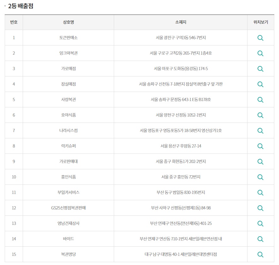This screenshot has height=265, width=279.
Task: Select store name 바이드
Action: click(68, 239)
